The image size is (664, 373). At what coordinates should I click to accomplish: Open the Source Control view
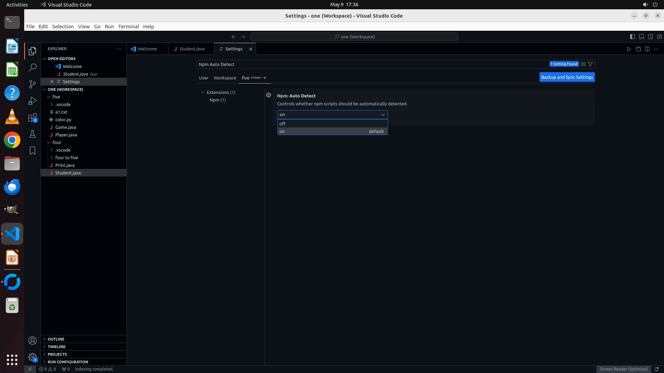33,84
